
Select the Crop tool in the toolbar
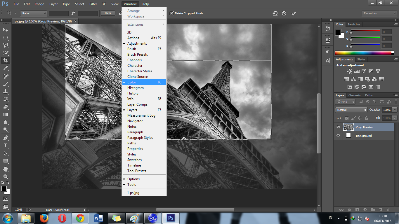point(5,61)
